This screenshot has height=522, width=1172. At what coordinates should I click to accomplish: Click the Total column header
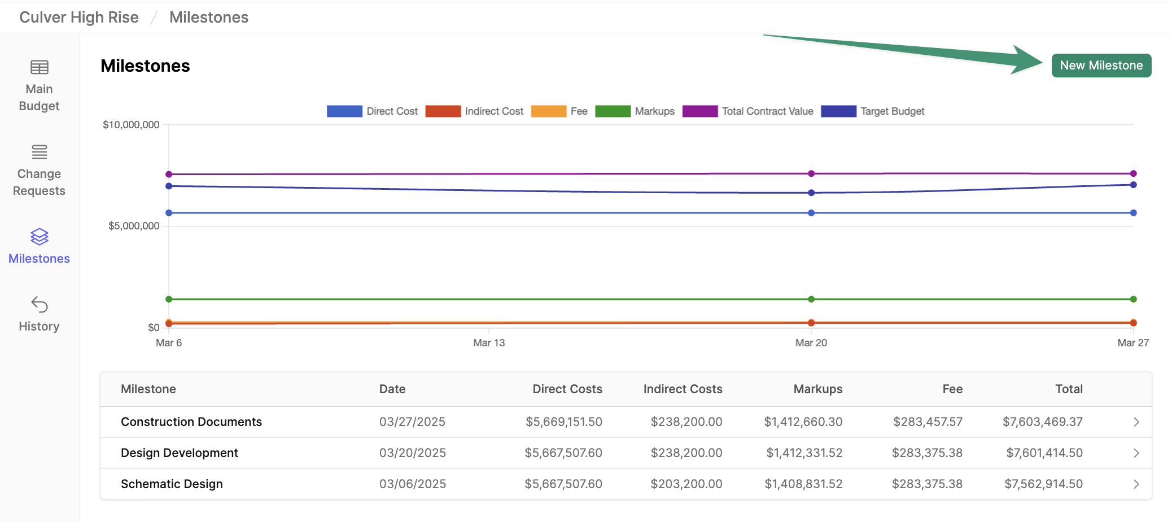(x=1069, y=389)
